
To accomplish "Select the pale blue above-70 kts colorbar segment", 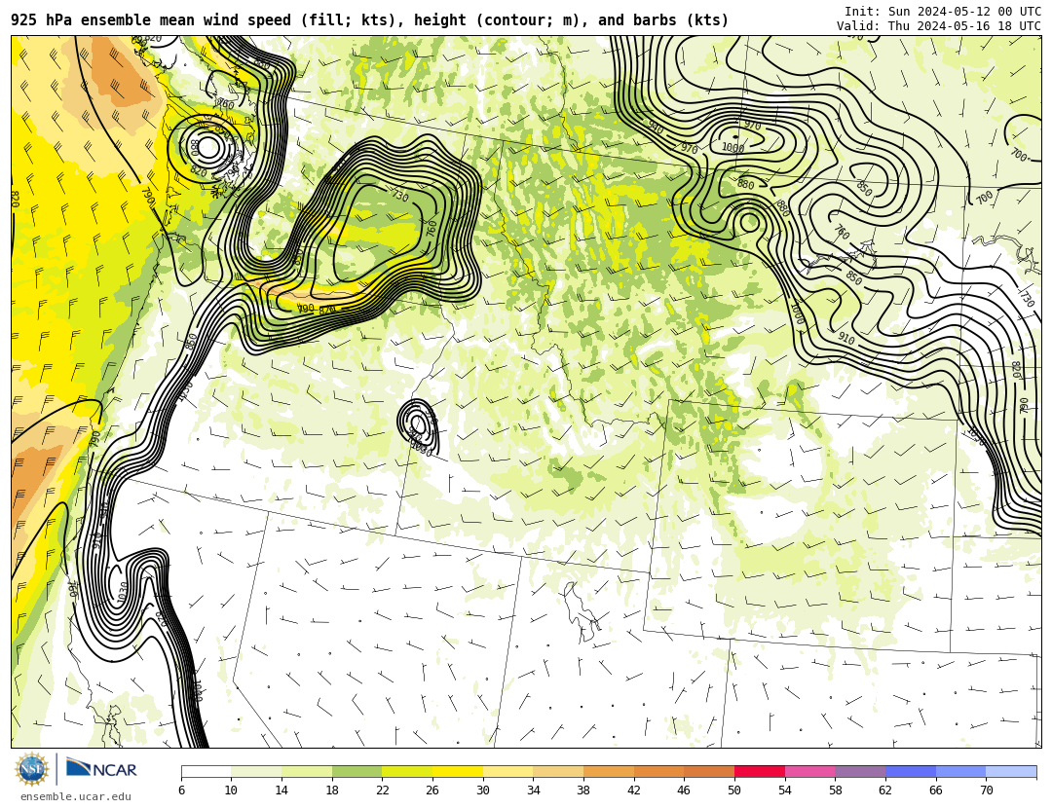I will [x=1011, y=771].
